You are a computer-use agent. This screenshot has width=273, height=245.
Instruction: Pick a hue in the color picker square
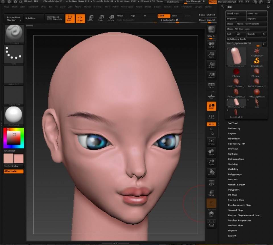pyautogui.click(x=14, y=138)
